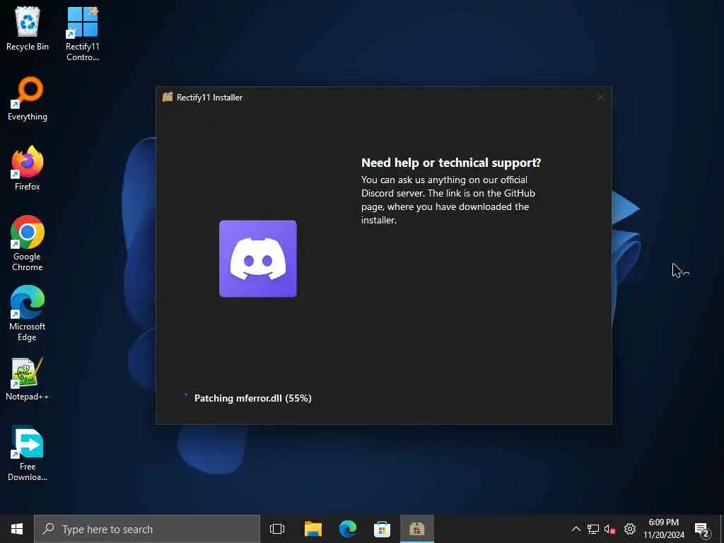This screenshot has height=543, width=724.
Task: Click the Rectify11 Installer taskbar button
Action: (x=416, y=529)
